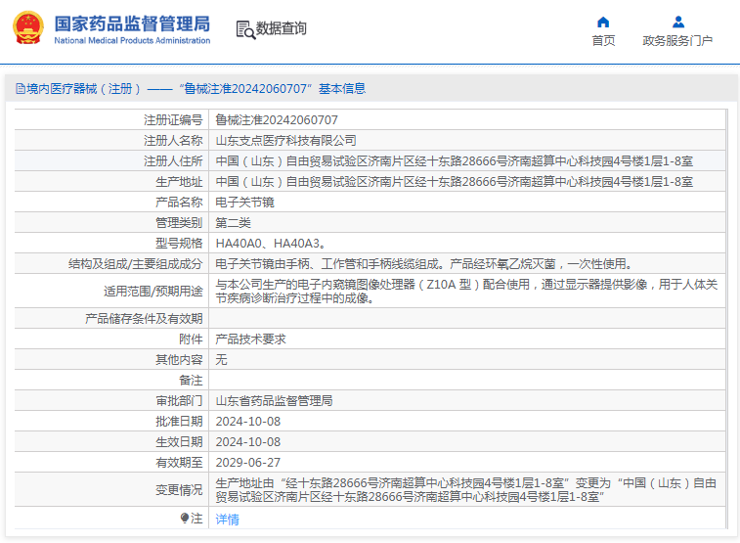Click the 生效日期 value 2024-10-08
The height and width of the screenshot is (543, 740).
coord(248,442)
